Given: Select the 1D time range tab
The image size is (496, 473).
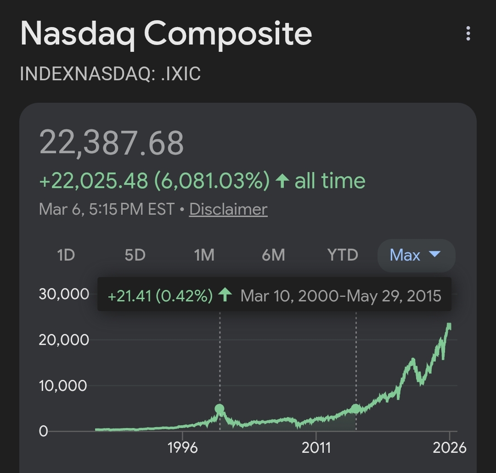Looking at the screenshot, I should click(x=66, y=255).
